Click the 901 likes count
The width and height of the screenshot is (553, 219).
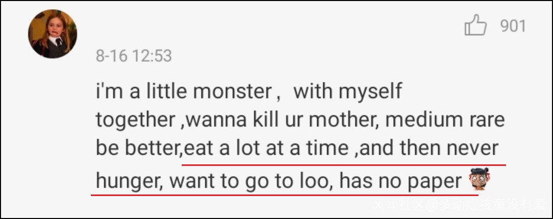tap(513, 26)
